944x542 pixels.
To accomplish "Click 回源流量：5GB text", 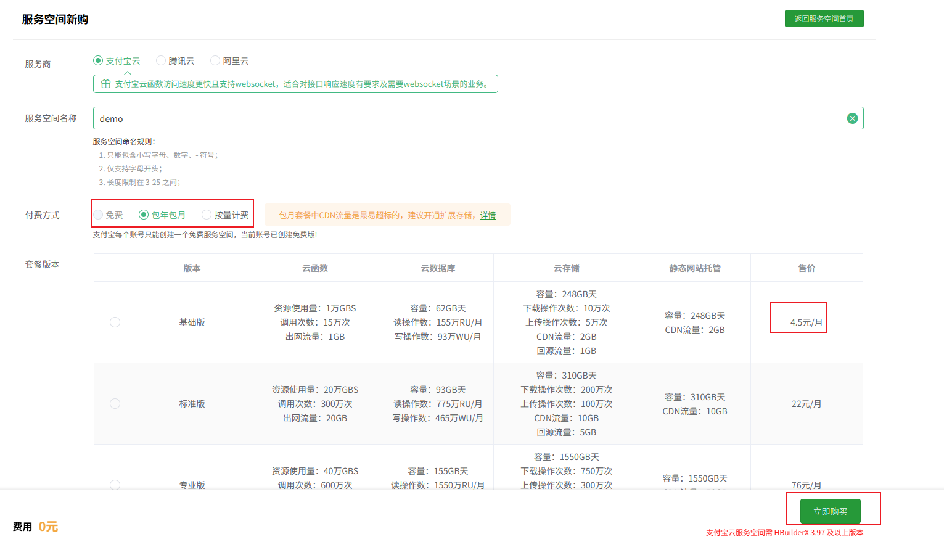I will click(x=567, y=432).
